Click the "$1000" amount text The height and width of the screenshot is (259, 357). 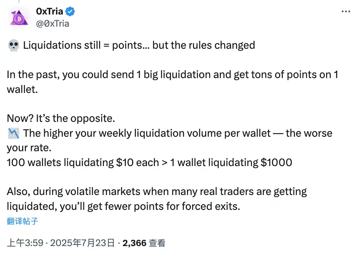pos(276,162)
